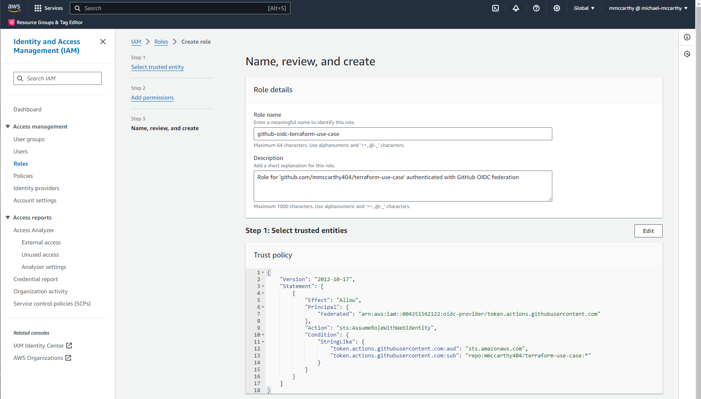The height and width of the screenshot is (399, 701).
Task: Open Unused access findings
Action: pos(40,255)
